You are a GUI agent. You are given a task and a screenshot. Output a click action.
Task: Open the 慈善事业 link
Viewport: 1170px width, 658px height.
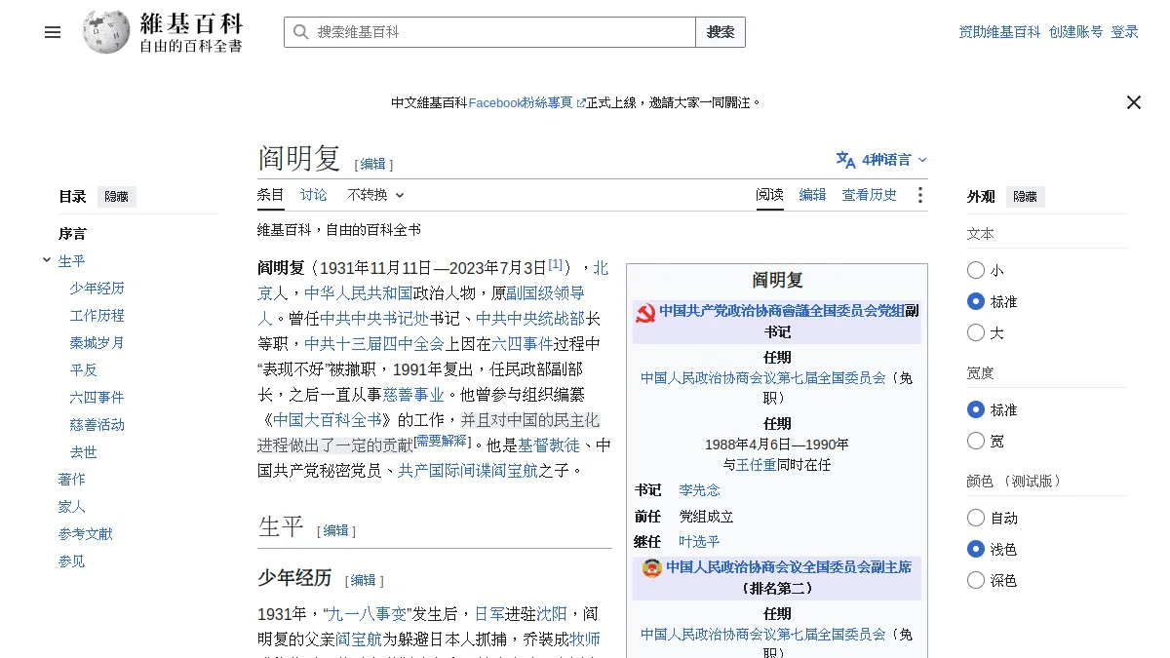(413, 395)
